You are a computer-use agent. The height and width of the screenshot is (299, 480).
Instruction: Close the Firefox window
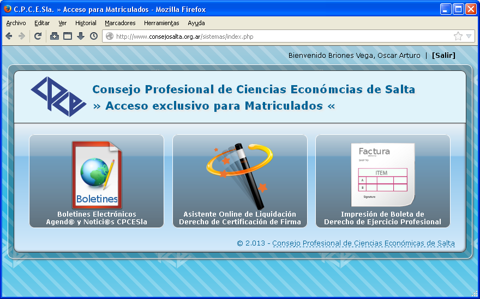pos(471,9)
